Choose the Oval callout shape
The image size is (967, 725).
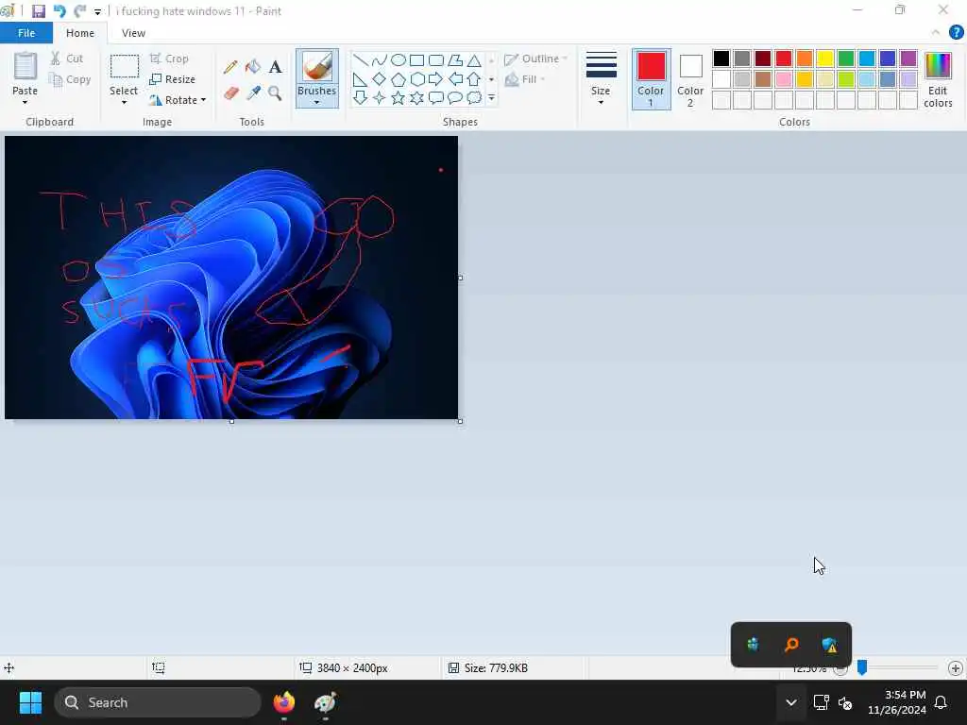click(x=455, y=97)
